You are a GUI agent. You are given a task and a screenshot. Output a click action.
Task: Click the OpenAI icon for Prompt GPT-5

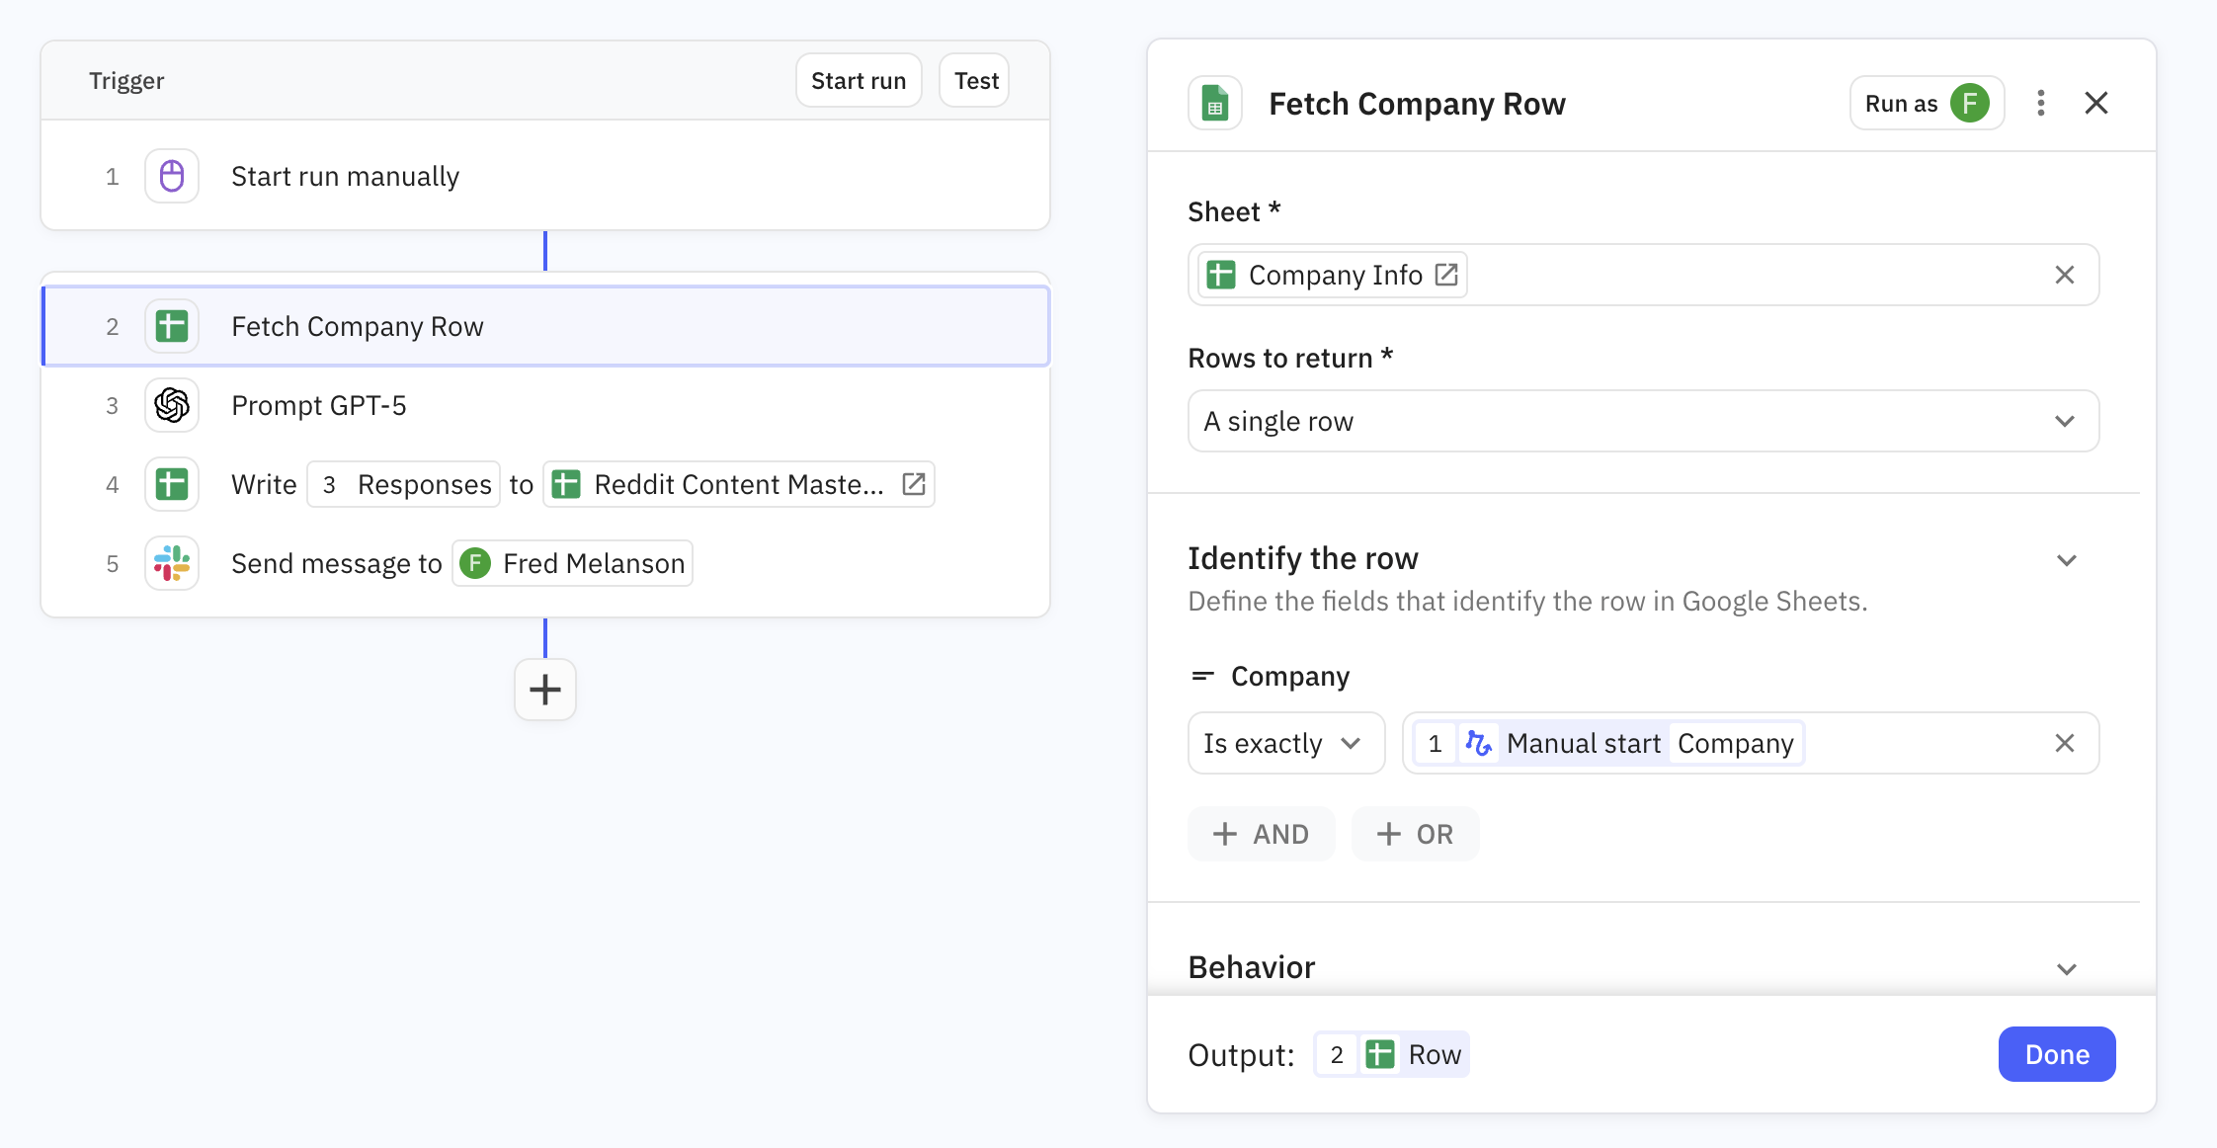(172, 405)
